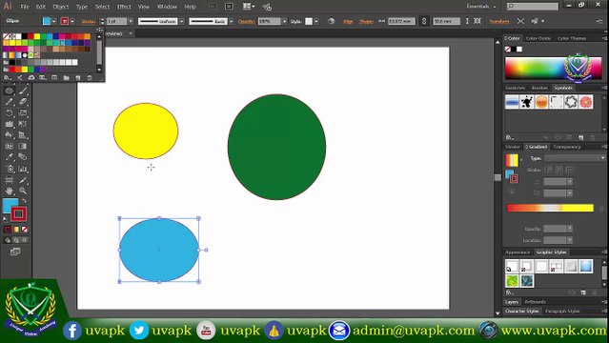This screenshot has width=609, height=343.
Task: Click the Change Screen Mode icon
Action: [x=15, y=252]
